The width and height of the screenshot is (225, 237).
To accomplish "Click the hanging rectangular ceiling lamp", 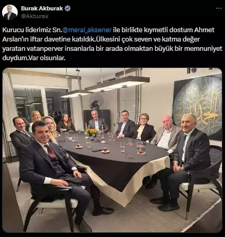I will 117,83.
